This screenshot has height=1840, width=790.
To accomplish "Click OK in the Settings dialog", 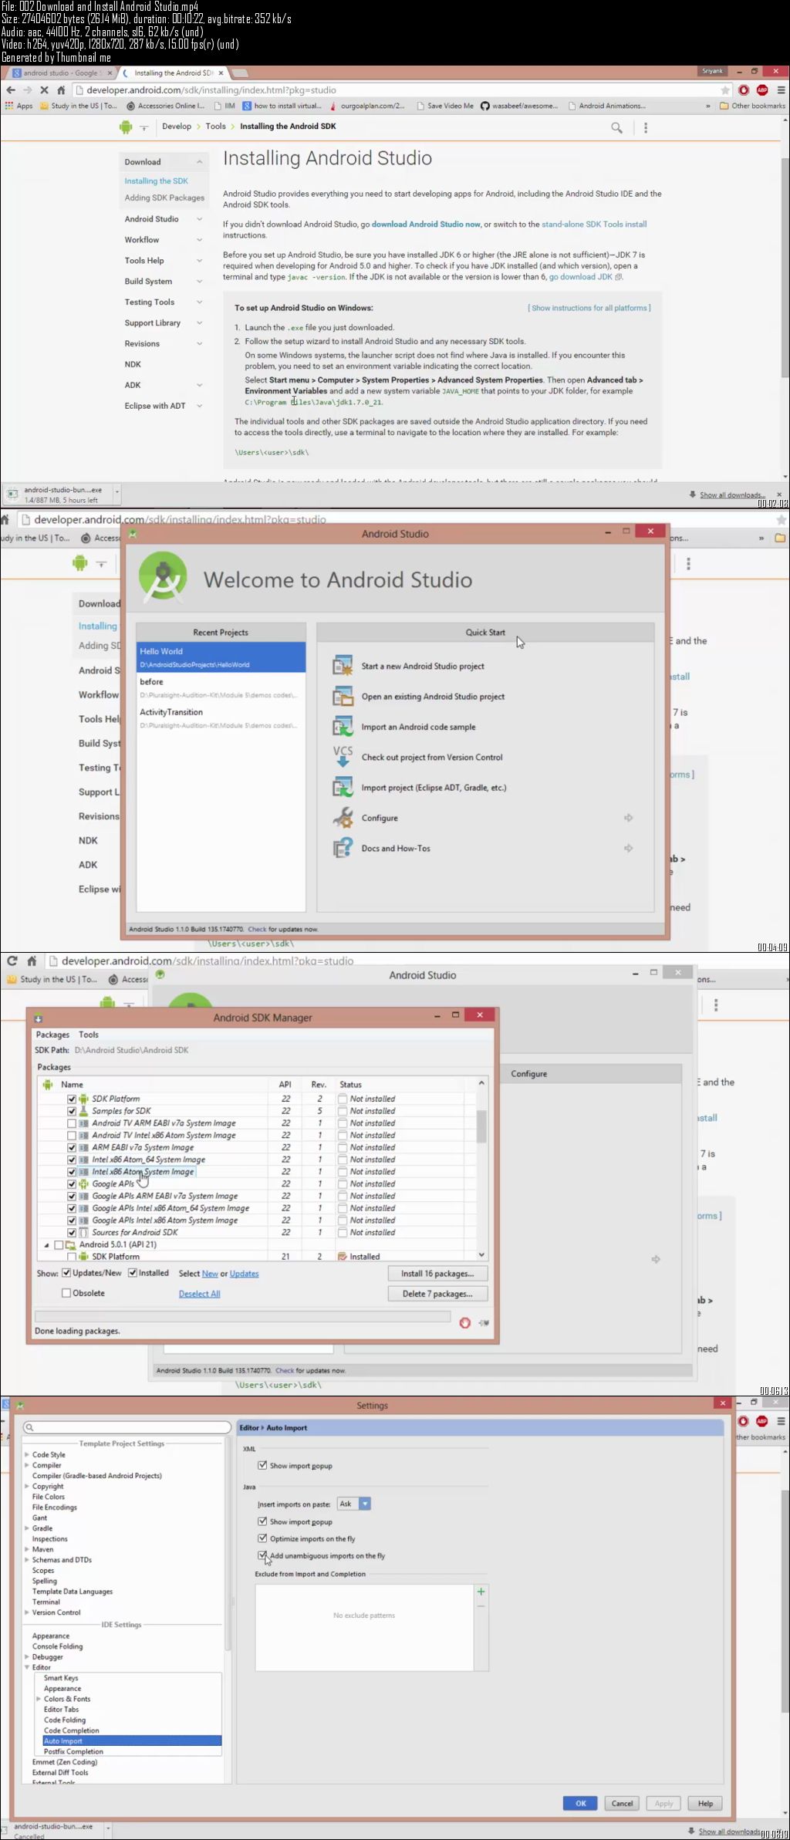I will click(580, 1803).
